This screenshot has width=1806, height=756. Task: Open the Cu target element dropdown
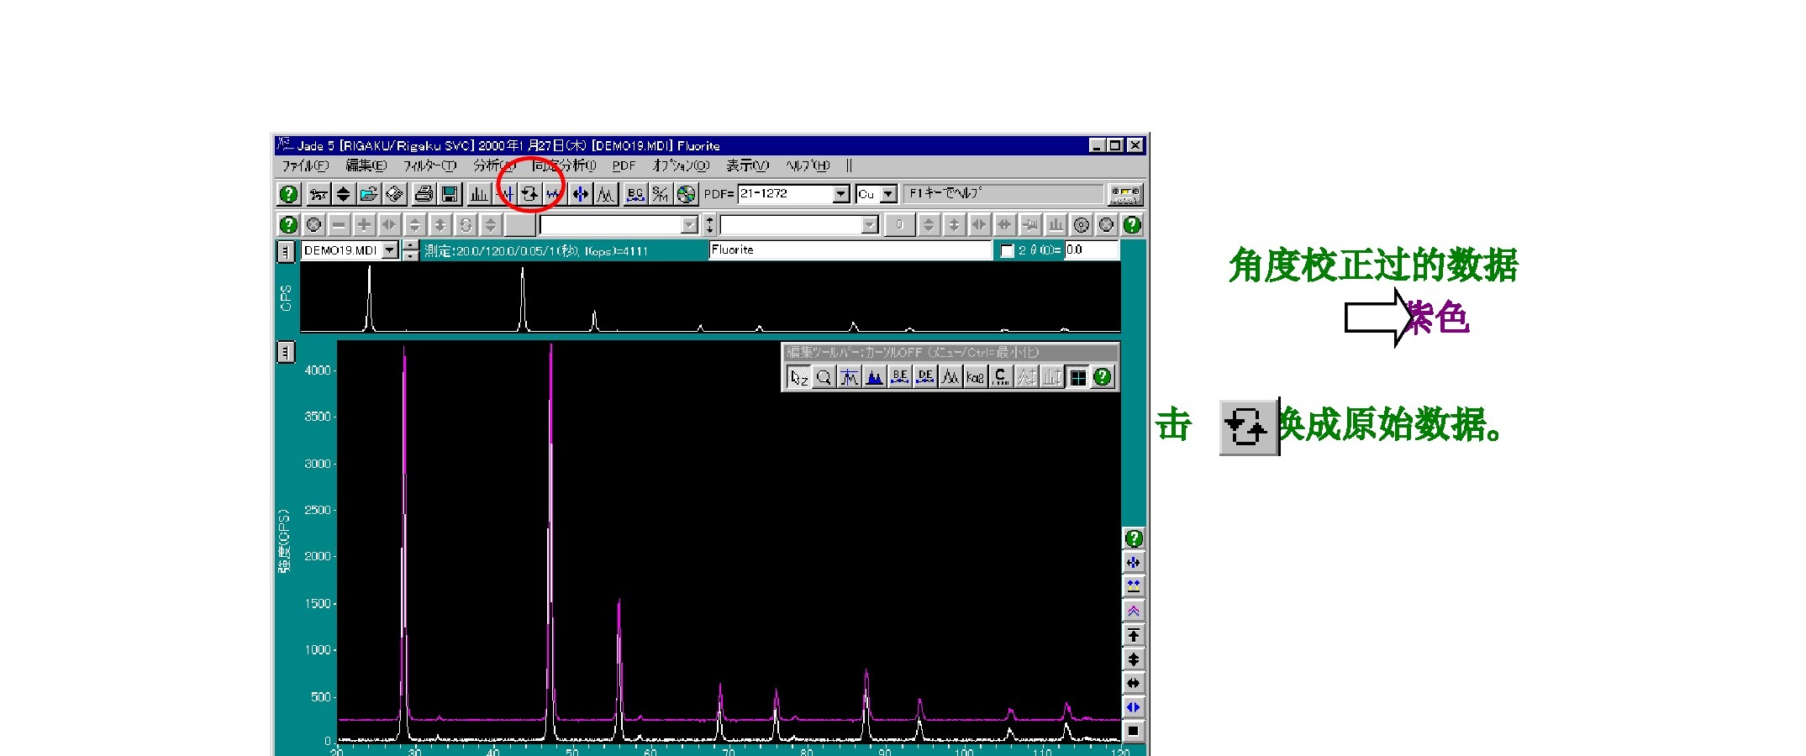888,194
